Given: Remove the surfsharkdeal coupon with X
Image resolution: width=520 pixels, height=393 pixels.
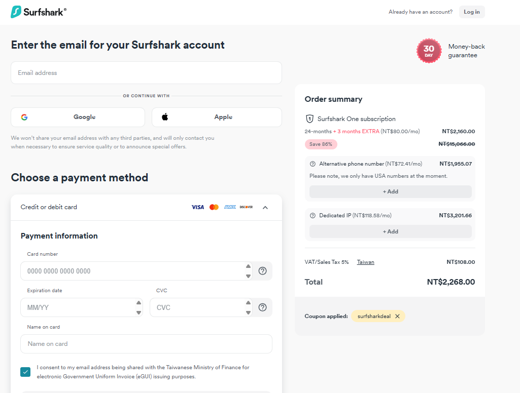Looking at the screenshot, I should (x=397, y=316).
